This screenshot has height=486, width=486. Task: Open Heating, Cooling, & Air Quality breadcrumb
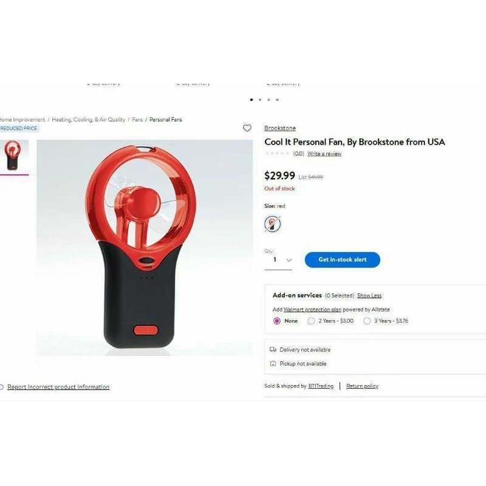coord(88,119)
